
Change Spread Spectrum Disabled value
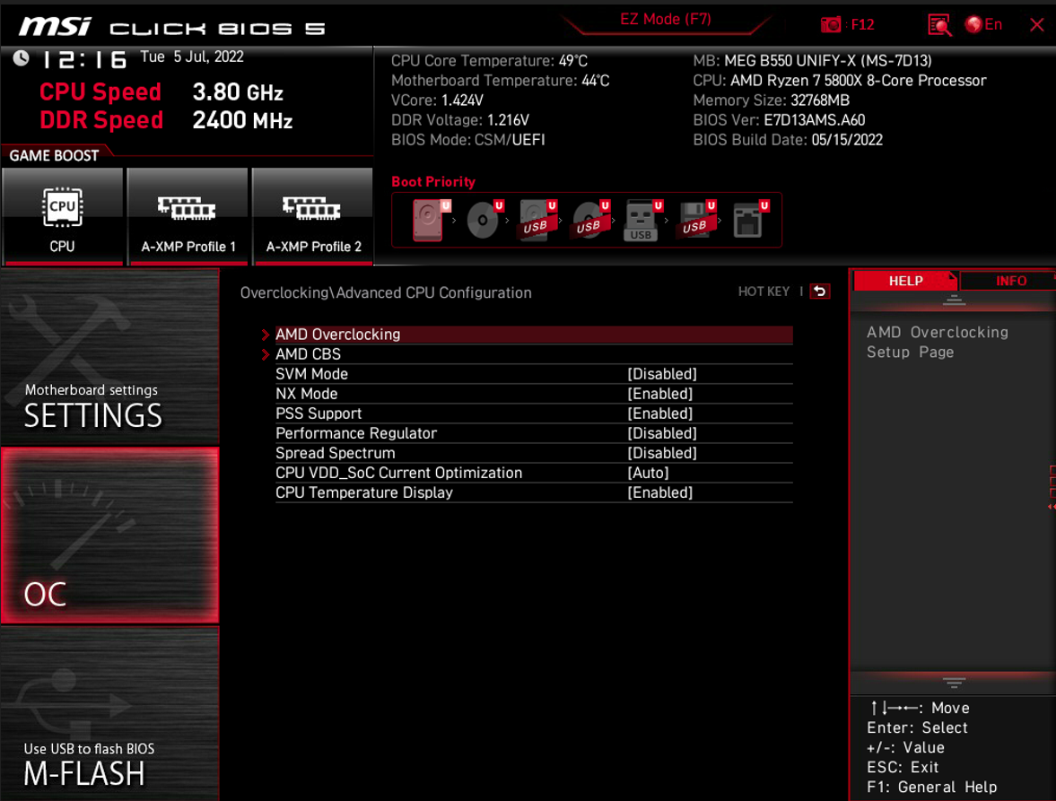(x=662, y=453)
